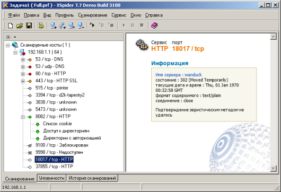This screenshot has width=281, height=192.
Task: Collapse the Сканируемые хосты root node
Action: coord(8,45)
